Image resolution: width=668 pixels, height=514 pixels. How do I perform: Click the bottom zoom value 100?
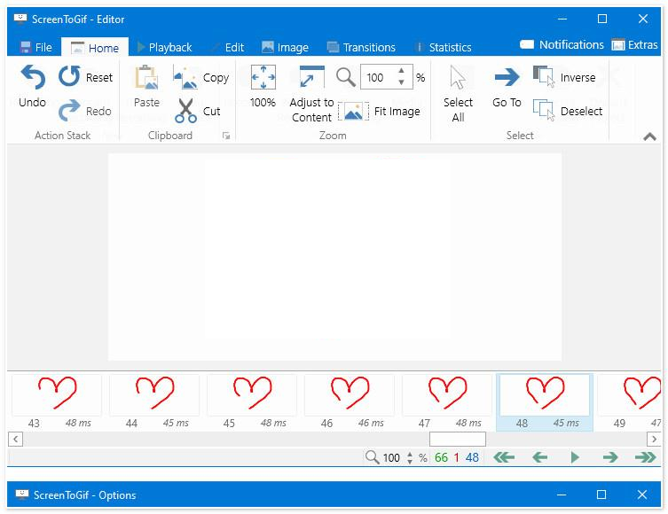[x=391, y=458]
